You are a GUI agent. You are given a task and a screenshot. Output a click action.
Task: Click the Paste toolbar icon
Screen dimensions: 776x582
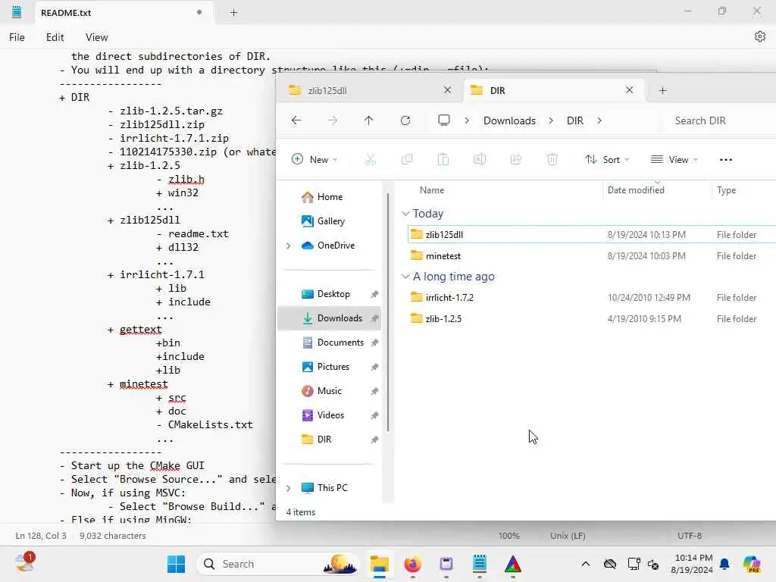(x=443, y=159)
